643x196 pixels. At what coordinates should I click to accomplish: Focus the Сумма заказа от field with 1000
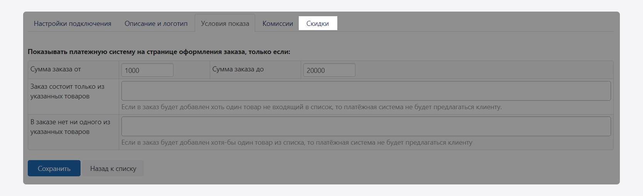[x=147, y=70]
